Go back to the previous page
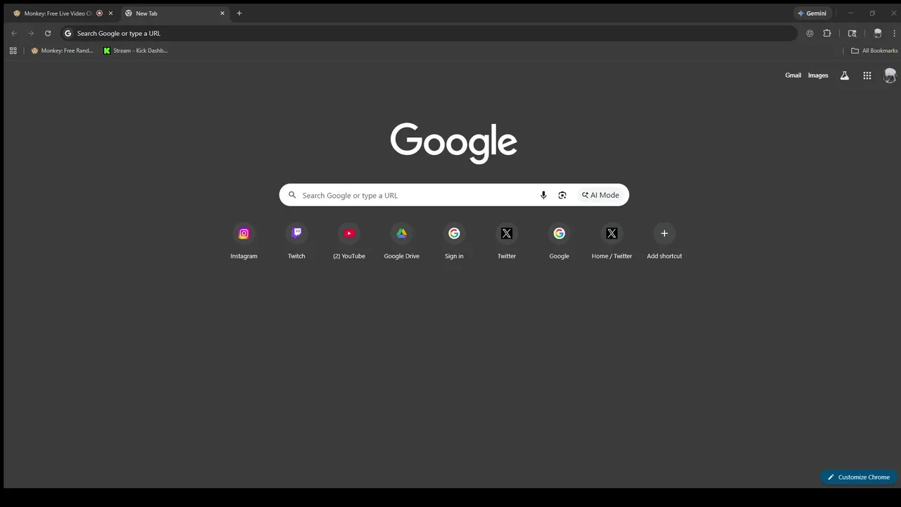This screenshot has width=901, height=507. 14,33
